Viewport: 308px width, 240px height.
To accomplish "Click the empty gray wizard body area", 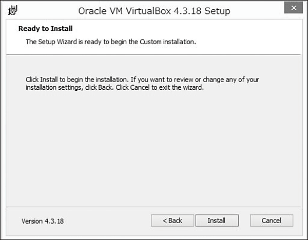I will [x=154, y=149].
